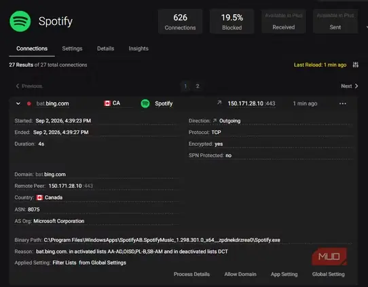Click the Encrypted yes value
The image size is (368, 287).
pos(219,144)
